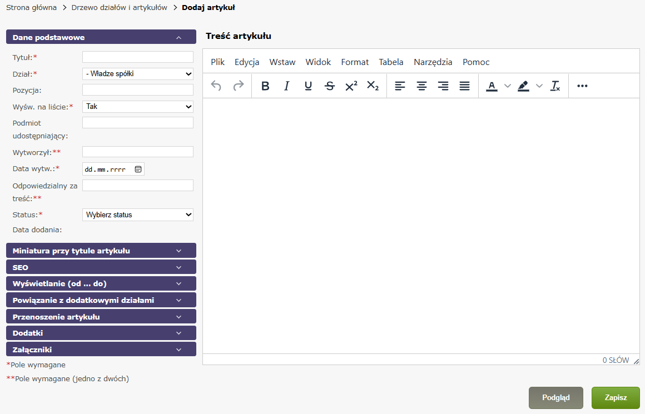Open the text color picker arrow
The height and width of the screenshot is (414, 645).
coord(507,86)
